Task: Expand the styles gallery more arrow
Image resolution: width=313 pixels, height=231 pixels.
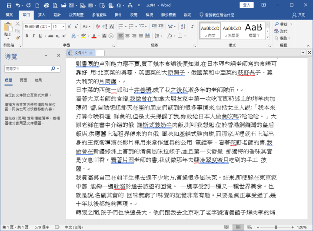Action: coord(267,37)
